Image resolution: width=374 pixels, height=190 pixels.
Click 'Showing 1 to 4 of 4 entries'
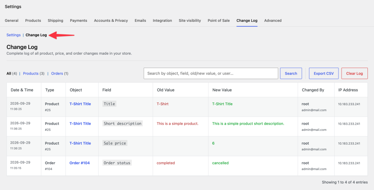coord(345,182)
